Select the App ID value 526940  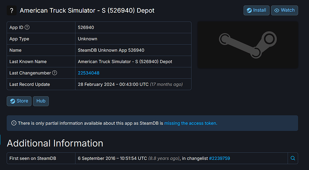[x=86, y=27]
